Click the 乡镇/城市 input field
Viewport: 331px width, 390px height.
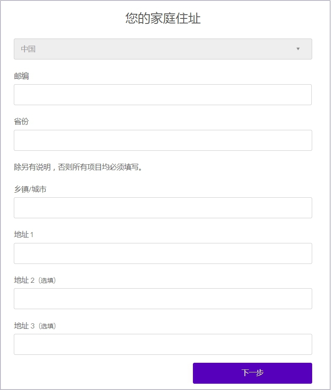163,207
